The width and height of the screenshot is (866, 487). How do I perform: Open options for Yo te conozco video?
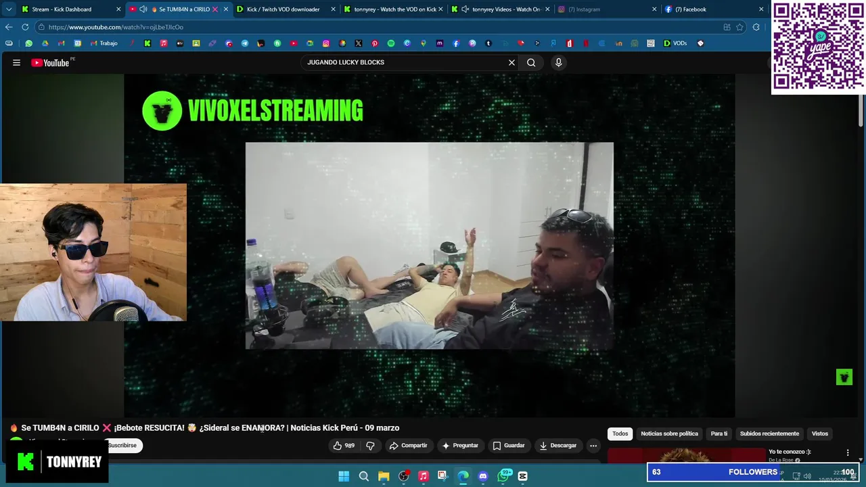(x=848, y=453)
